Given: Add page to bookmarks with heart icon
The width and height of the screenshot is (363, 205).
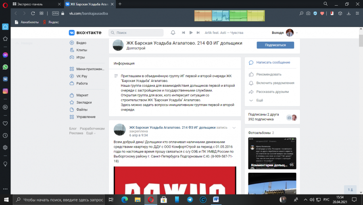Looking at the screenshot, I should [322, 13].
